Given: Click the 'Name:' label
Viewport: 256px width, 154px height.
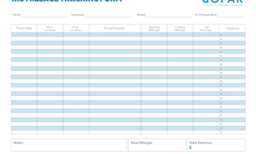Looking at the screenshot, I should point(17,15).
